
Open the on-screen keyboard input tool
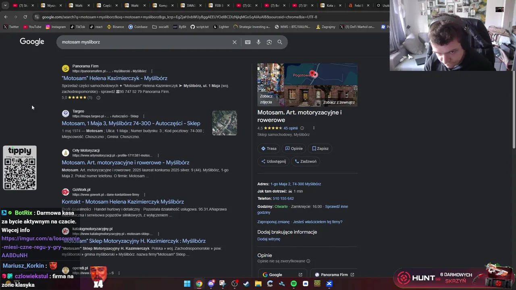pos(248,42)
